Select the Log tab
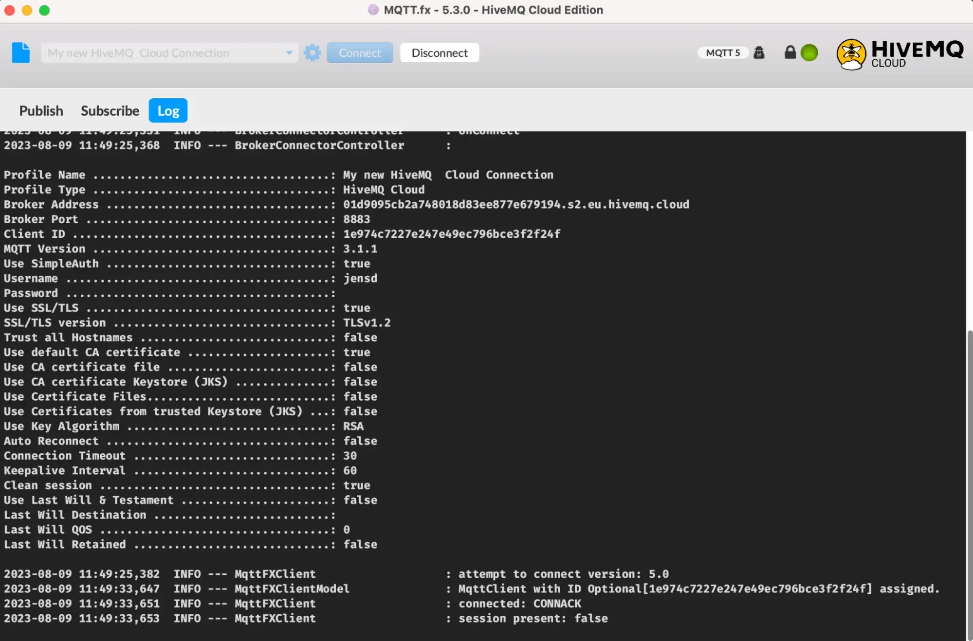The image size is (973, 641). pyautogui.click(x=168, y=111)
